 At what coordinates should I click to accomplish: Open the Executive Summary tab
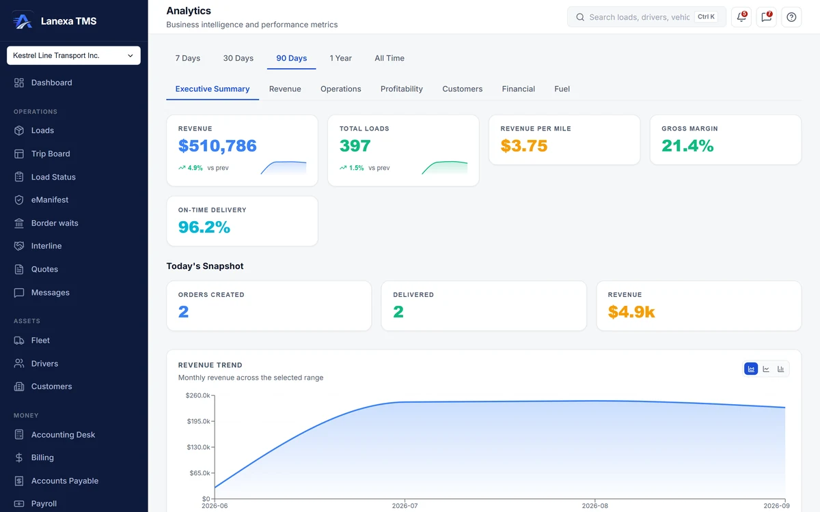tap(213, 89)
